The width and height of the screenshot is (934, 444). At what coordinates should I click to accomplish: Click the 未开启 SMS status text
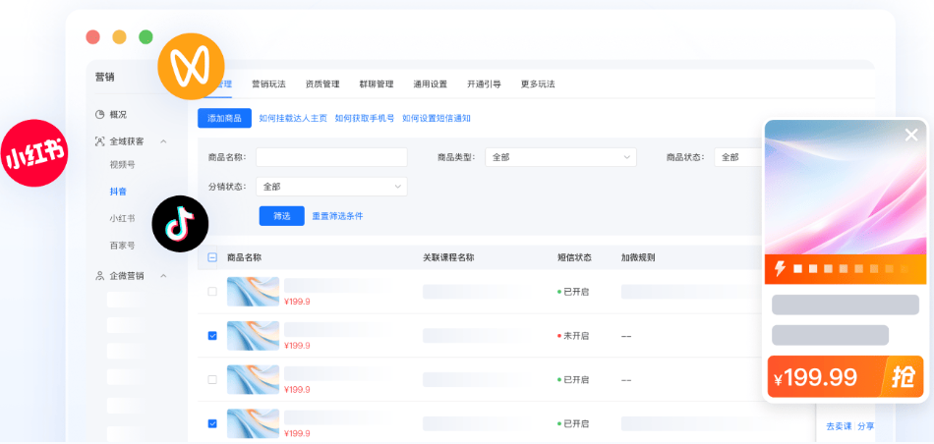576,336
